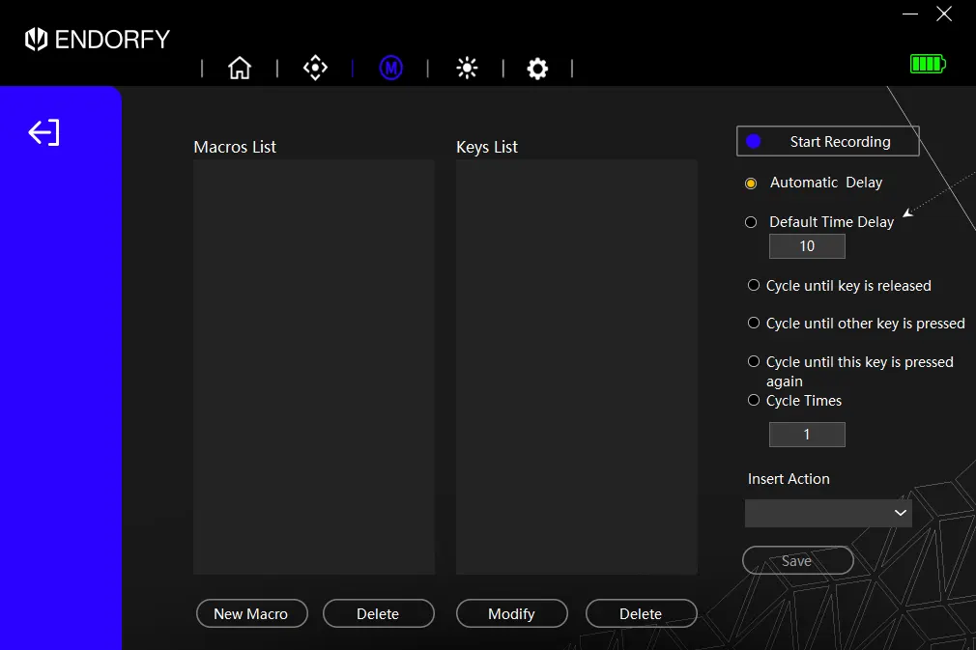Check the green battery status icon
This screenshot has height=650, width=976.
pyautogui.click(x=927, y=65)
